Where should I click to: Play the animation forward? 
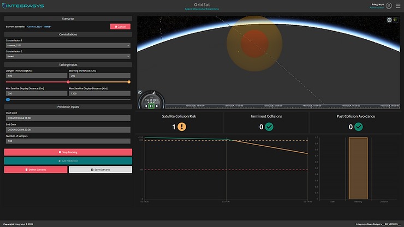(157, 106)
